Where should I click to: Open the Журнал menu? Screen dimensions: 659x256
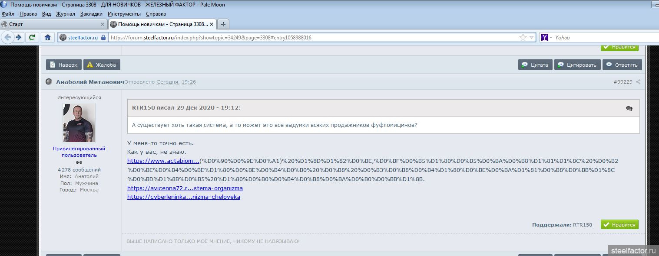point(66,14)
